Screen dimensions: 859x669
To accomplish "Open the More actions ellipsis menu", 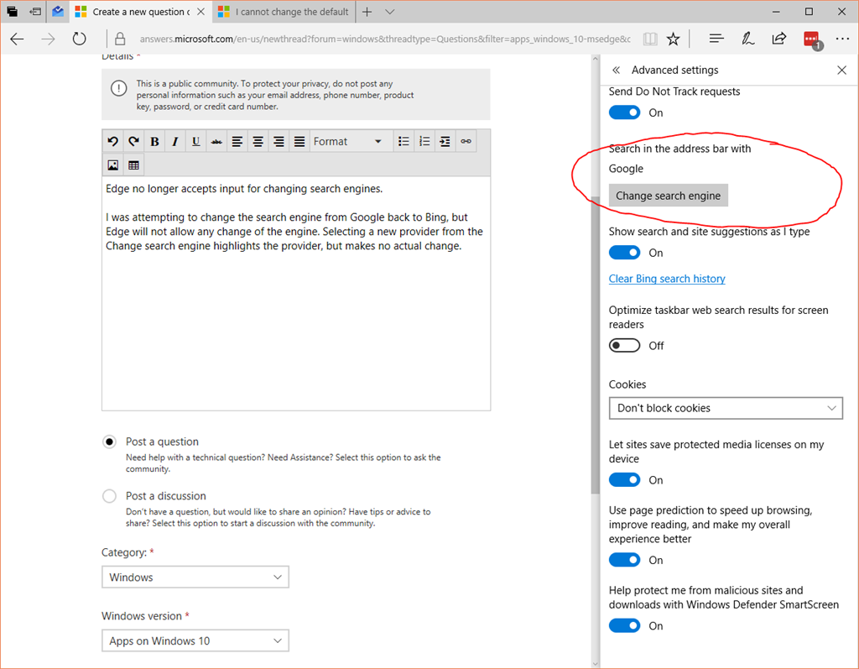I will coord(842,39).
